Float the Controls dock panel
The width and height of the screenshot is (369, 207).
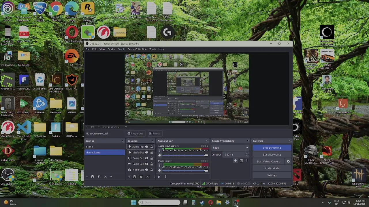pyautogui.click(x=290, y=141)
